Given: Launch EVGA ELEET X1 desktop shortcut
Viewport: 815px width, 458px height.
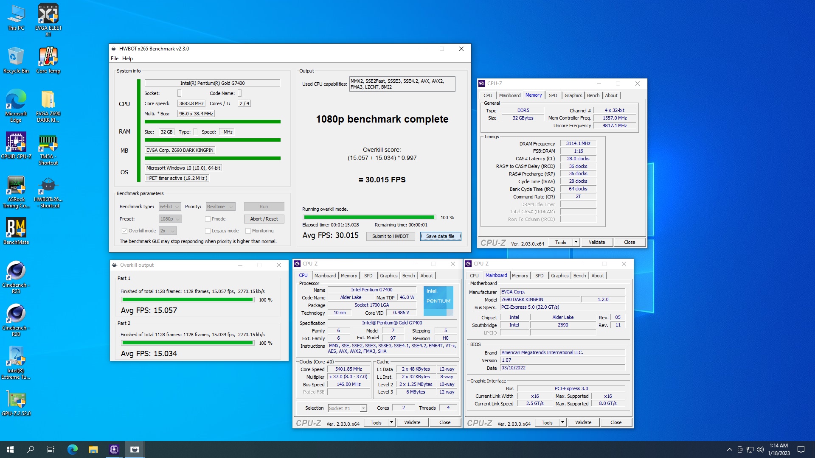Looking at the screenshot, I should point(48,20).
